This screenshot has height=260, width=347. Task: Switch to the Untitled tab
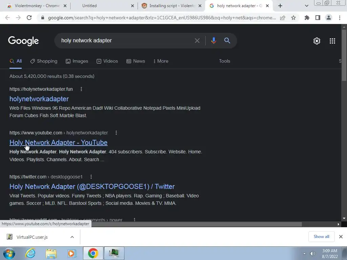click(89, 6)
